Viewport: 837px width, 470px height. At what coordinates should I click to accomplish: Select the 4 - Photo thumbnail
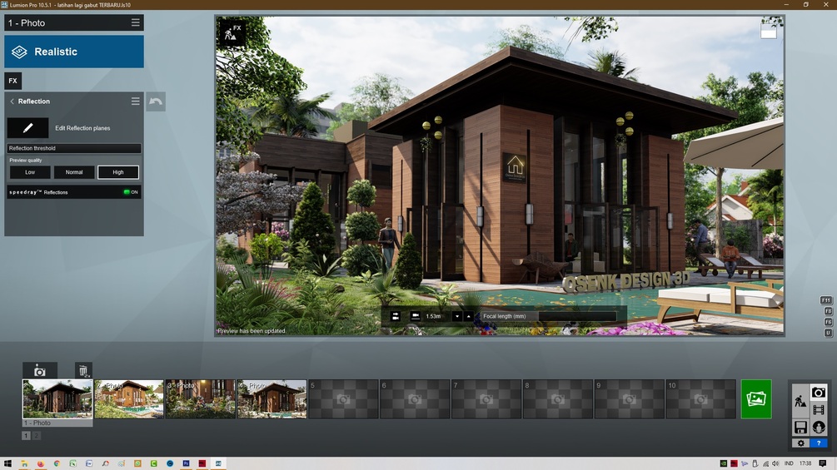(x=272, y=398)
